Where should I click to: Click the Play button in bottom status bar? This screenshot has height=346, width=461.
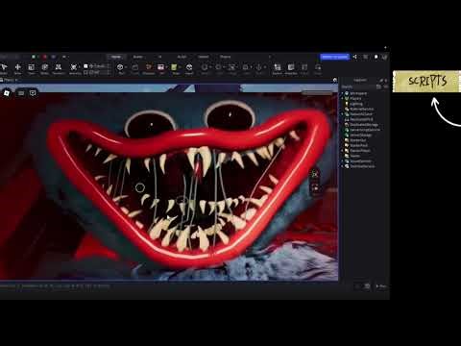(381, 286)
